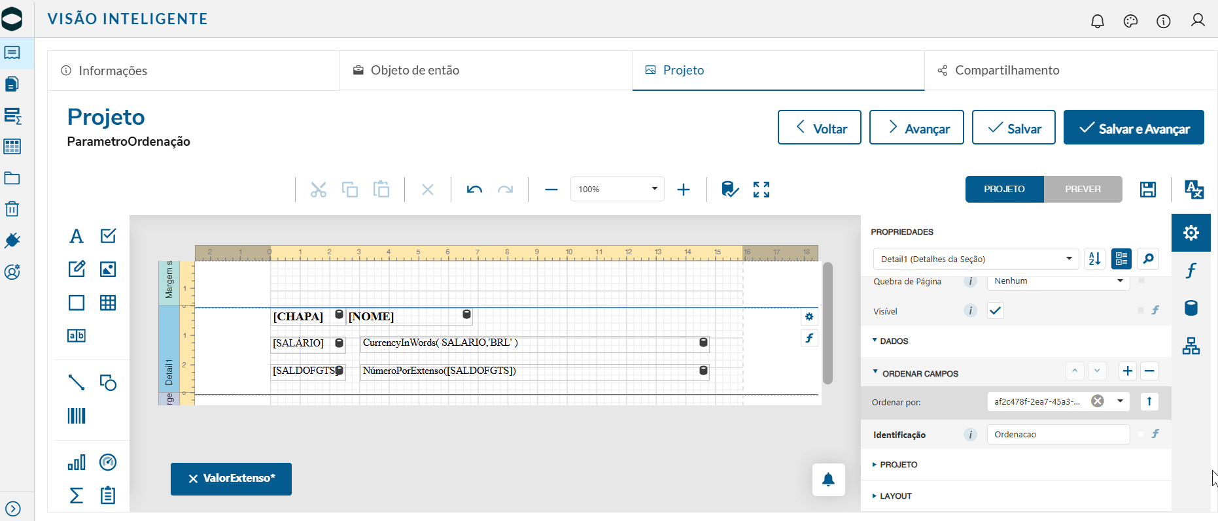
Task: Select the Gauge tool icon
Action: pyautogui.click(x=108, y=463)
